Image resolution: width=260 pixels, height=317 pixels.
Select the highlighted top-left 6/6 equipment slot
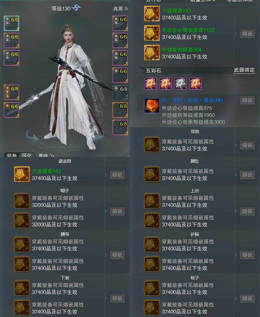click(12, 23)
